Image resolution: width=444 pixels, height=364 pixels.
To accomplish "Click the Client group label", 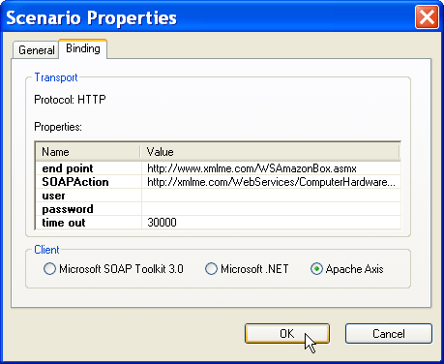I will pos(46,250).
